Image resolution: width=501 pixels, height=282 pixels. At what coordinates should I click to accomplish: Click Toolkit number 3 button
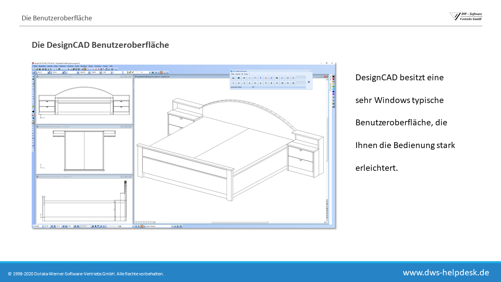point(244,83)
